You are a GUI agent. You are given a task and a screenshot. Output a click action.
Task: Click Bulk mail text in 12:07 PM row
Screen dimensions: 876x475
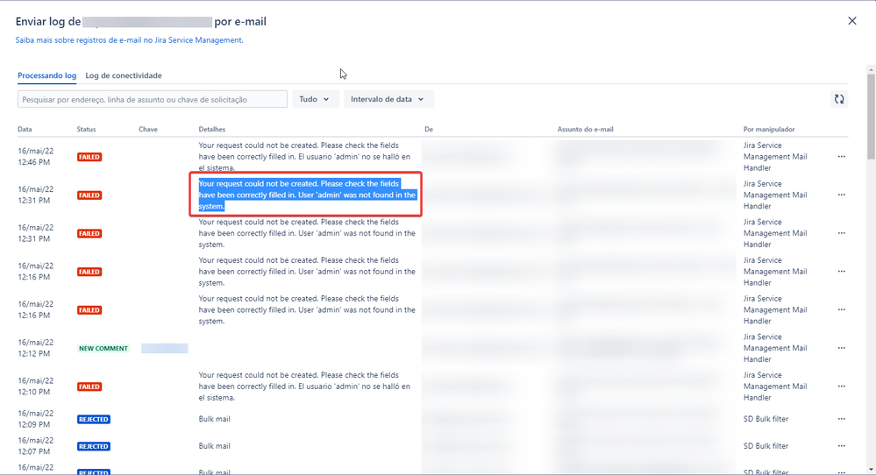tap(214, 446)
